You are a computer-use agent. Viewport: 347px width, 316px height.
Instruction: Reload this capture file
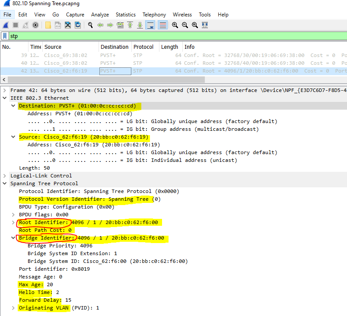(78, 25)
